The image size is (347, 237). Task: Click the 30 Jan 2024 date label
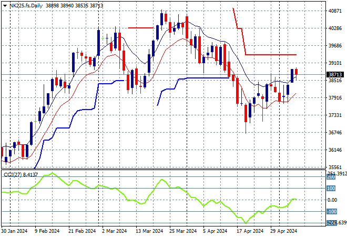coord(14,231)
